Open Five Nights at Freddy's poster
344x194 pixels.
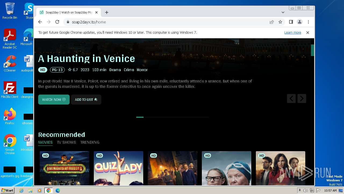[64, 168]
